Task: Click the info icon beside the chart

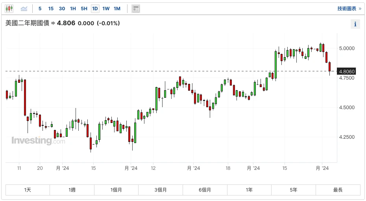Action: click(x=355, y=24)
